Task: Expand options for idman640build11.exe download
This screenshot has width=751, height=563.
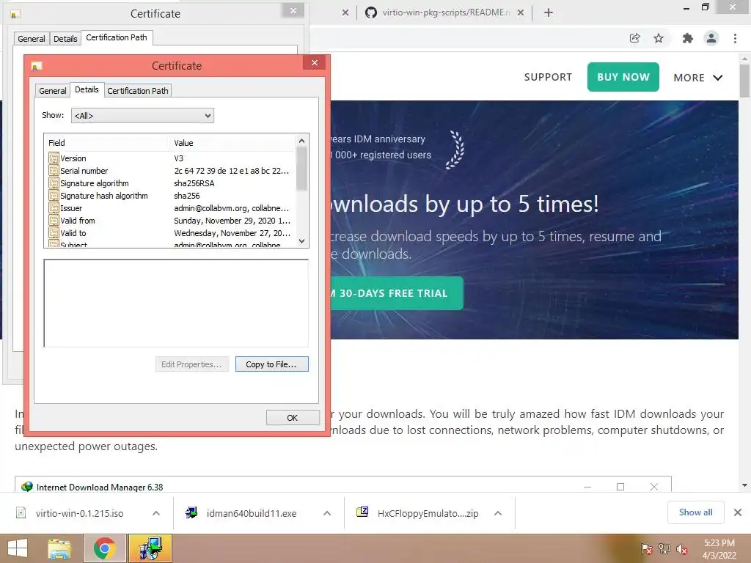Action: click(x=327, y=513)
